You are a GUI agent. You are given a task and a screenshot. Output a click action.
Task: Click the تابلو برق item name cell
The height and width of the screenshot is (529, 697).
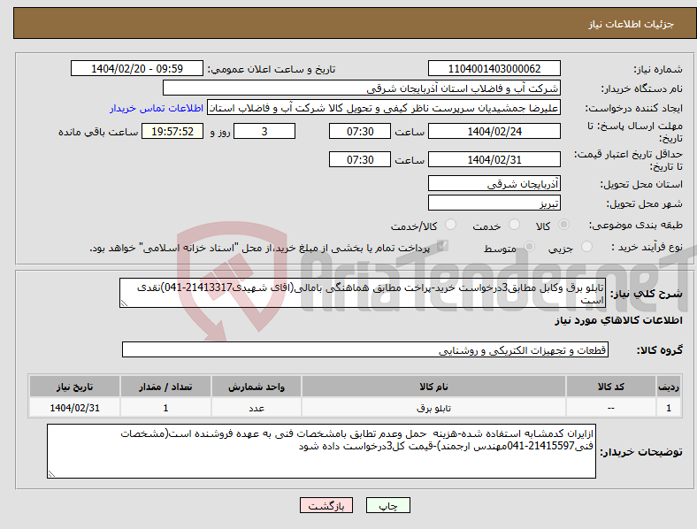[433, 408]
